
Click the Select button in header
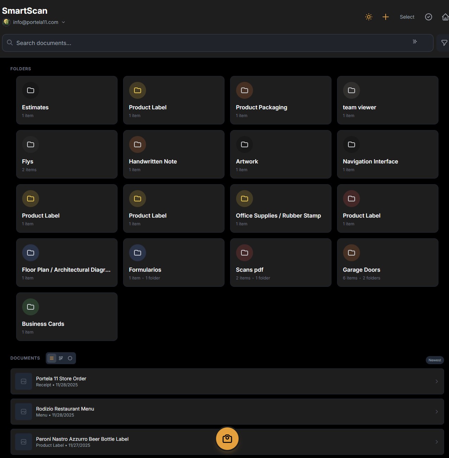[407, 17]
